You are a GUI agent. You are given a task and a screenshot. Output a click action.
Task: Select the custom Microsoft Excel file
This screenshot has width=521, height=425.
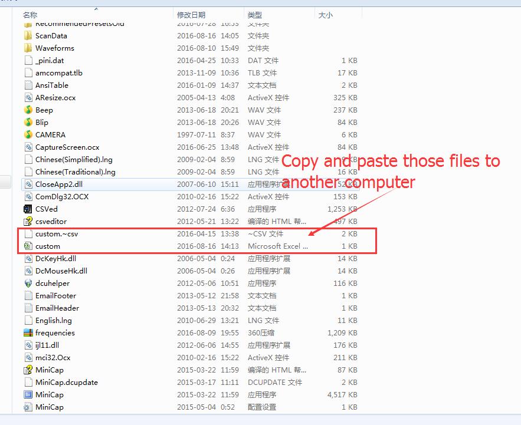pos(47,246)
